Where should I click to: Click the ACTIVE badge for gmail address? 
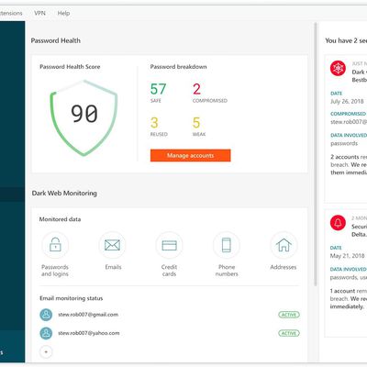point(289,315)
